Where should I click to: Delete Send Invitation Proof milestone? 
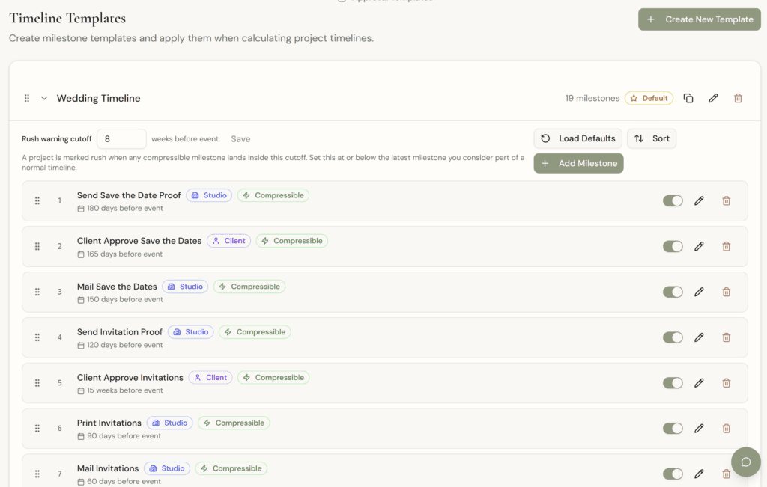pos(727,337)
